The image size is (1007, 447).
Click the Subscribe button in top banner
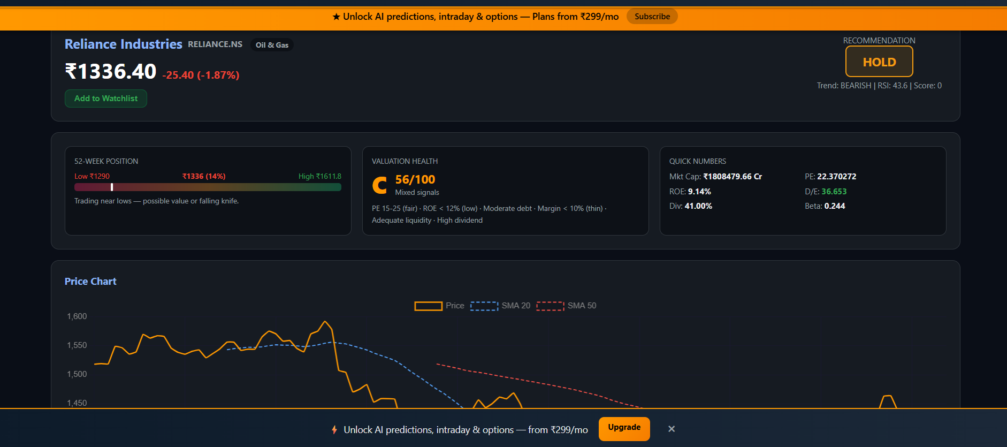point(652,17)
